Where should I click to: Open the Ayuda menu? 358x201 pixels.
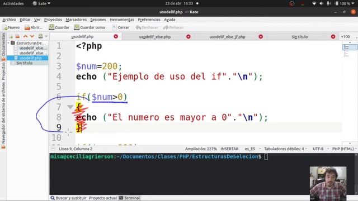tap(169, 20)
